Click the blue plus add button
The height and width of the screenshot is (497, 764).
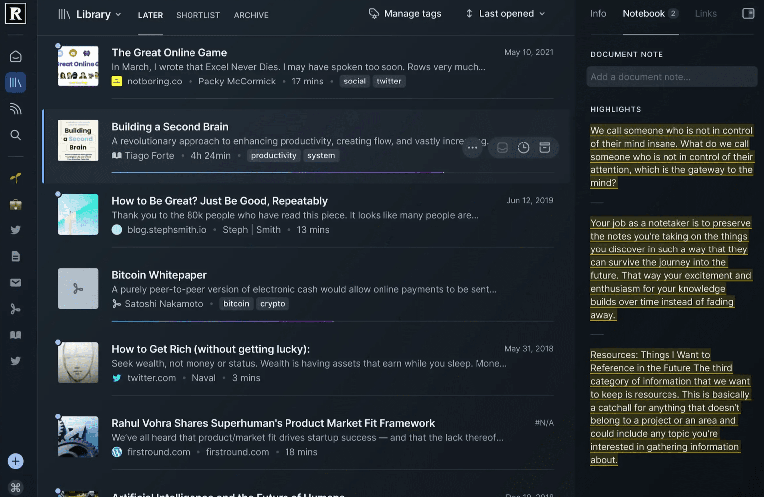point(16,461)
